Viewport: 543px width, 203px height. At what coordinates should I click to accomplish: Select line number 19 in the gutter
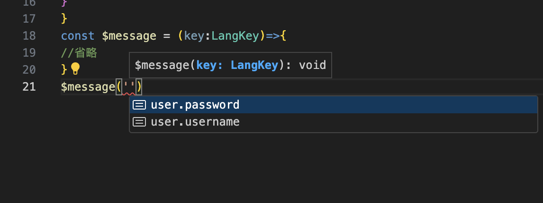[29, 52]
